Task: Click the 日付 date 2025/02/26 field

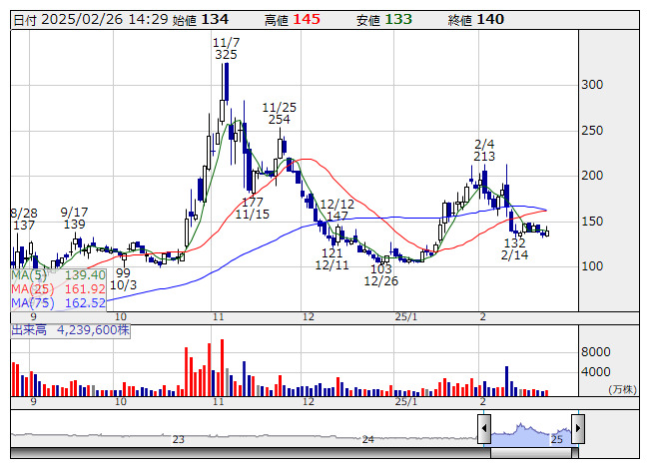Action: pyautogui.click(x=84, y=20)
